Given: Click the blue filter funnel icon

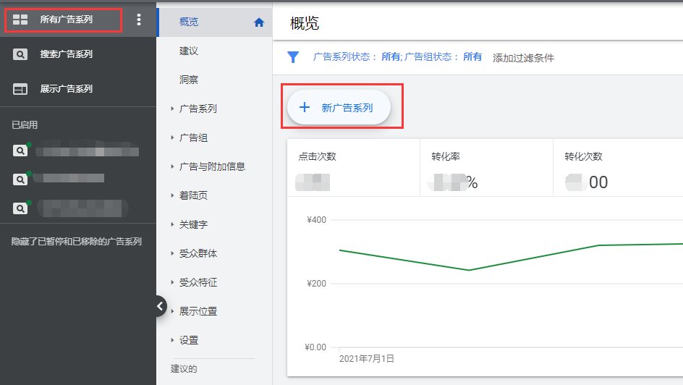Looking at the screenshot, I should pos(293,57).
